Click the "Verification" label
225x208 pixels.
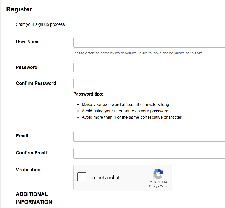(x=28, y=170)
